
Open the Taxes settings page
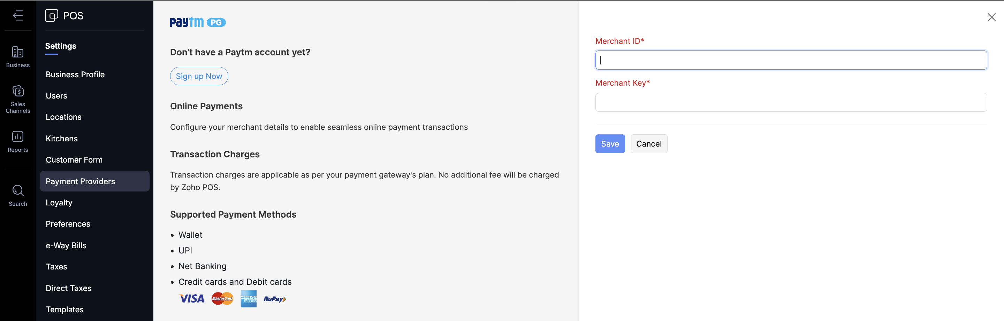coord(56,267)
